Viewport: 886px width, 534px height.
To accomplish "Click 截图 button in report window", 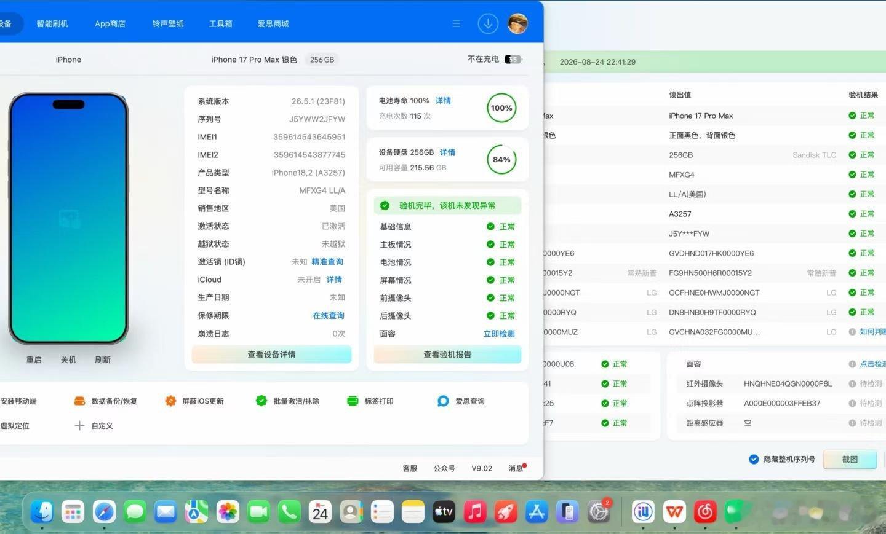I will 850,459.
